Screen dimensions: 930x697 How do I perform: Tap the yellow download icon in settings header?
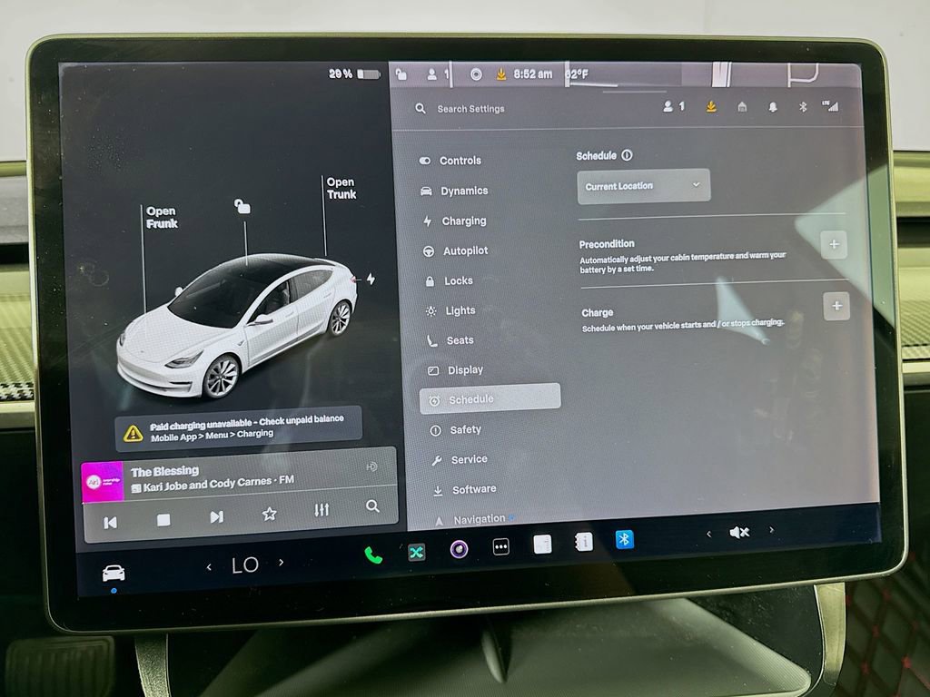tap(710, 107)
